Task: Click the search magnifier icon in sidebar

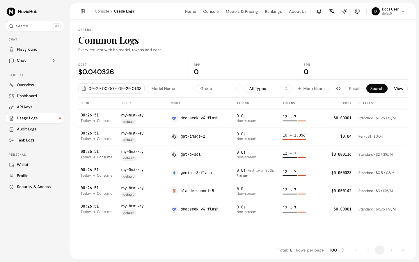Action: click(11, 26)
